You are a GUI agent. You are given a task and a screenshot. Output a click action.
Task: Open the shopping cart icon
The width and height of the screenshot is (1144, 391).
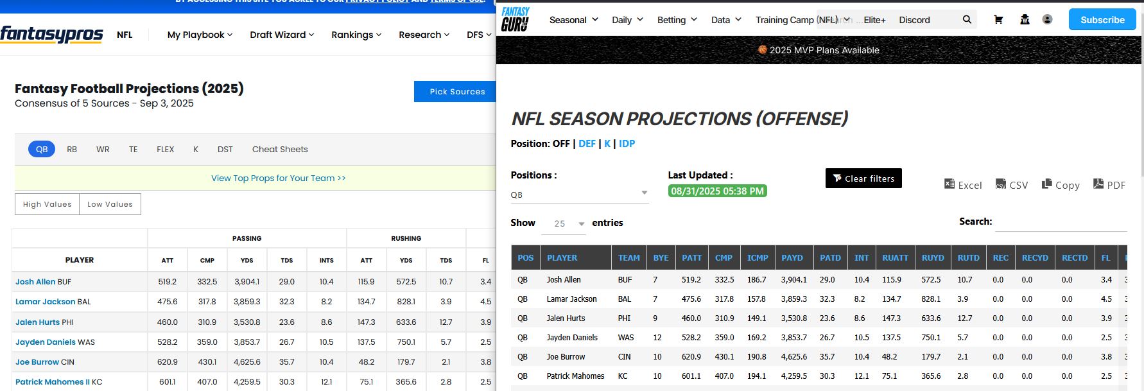(998, 20)
